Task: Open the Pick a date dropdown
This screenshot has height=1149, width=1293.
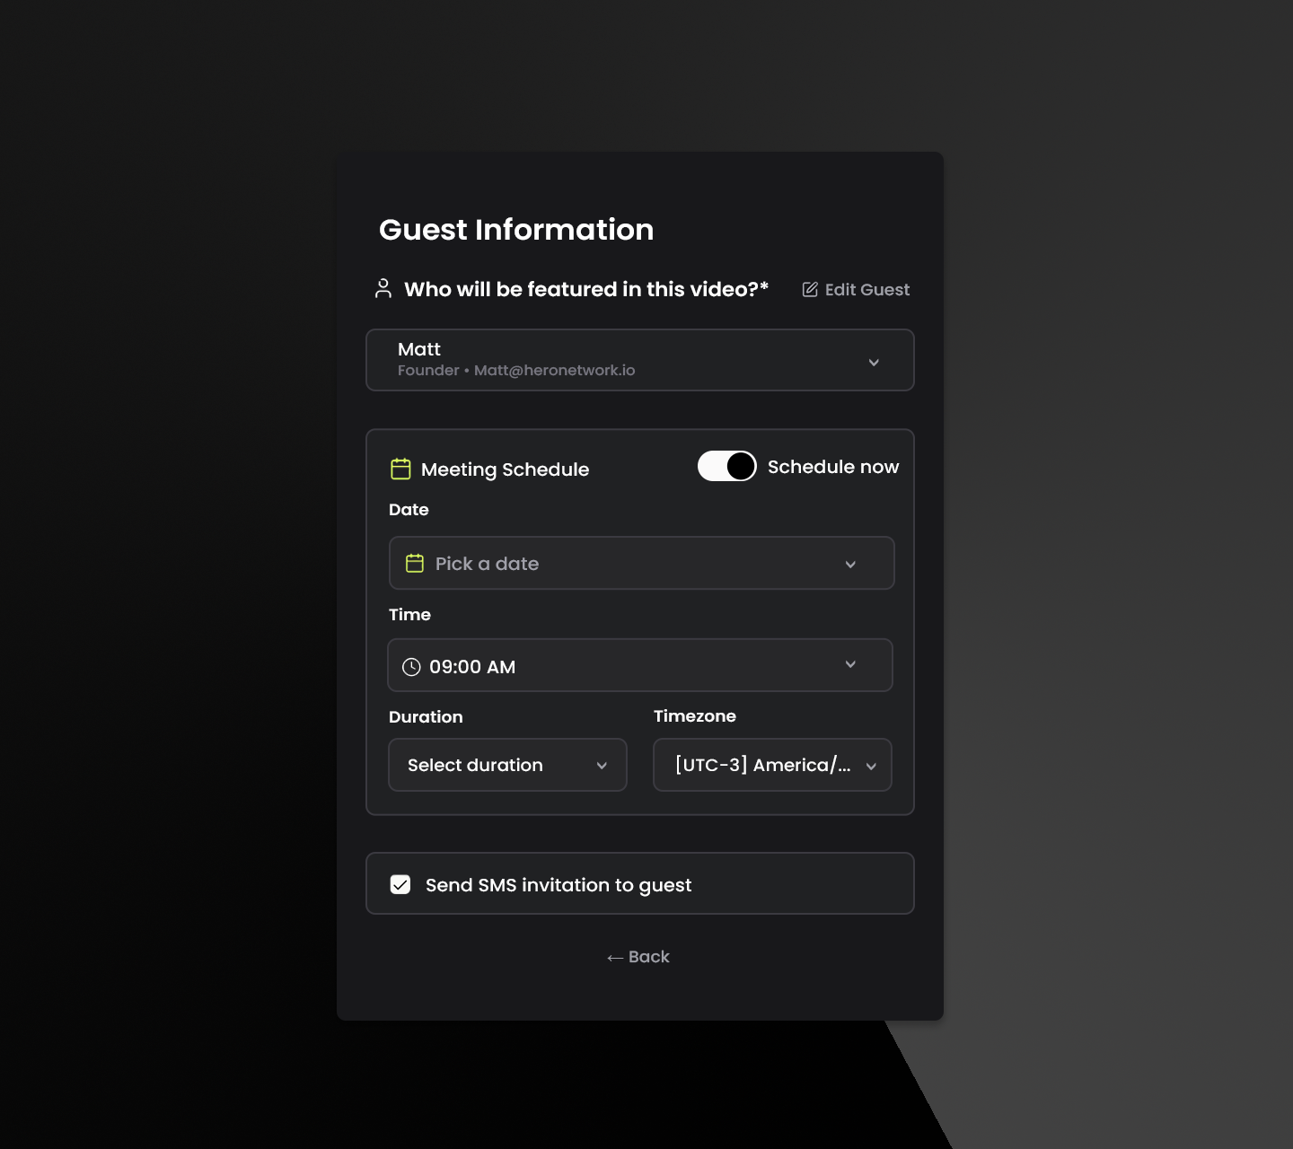Action: tap(641, 563)
